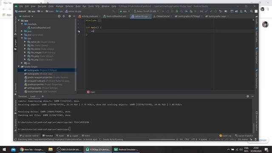Click the Gradle build progress bar

click(162, 139)
